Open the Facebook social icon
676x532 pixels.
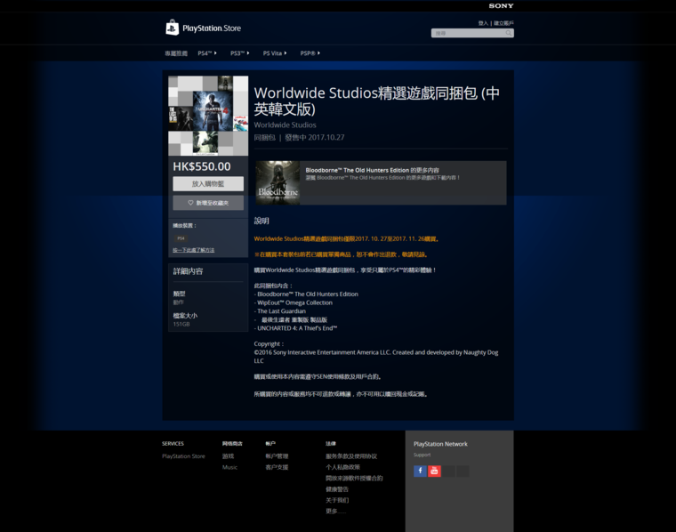click(x=420, y=471)
